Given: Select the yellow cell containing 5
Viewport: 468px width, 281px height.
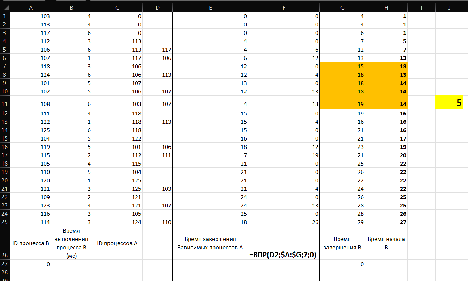Looking at the screenshot, I should 449,102.
